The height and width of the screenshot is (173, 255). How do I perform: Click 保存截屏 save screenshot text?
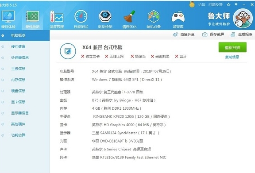[217, 35]
